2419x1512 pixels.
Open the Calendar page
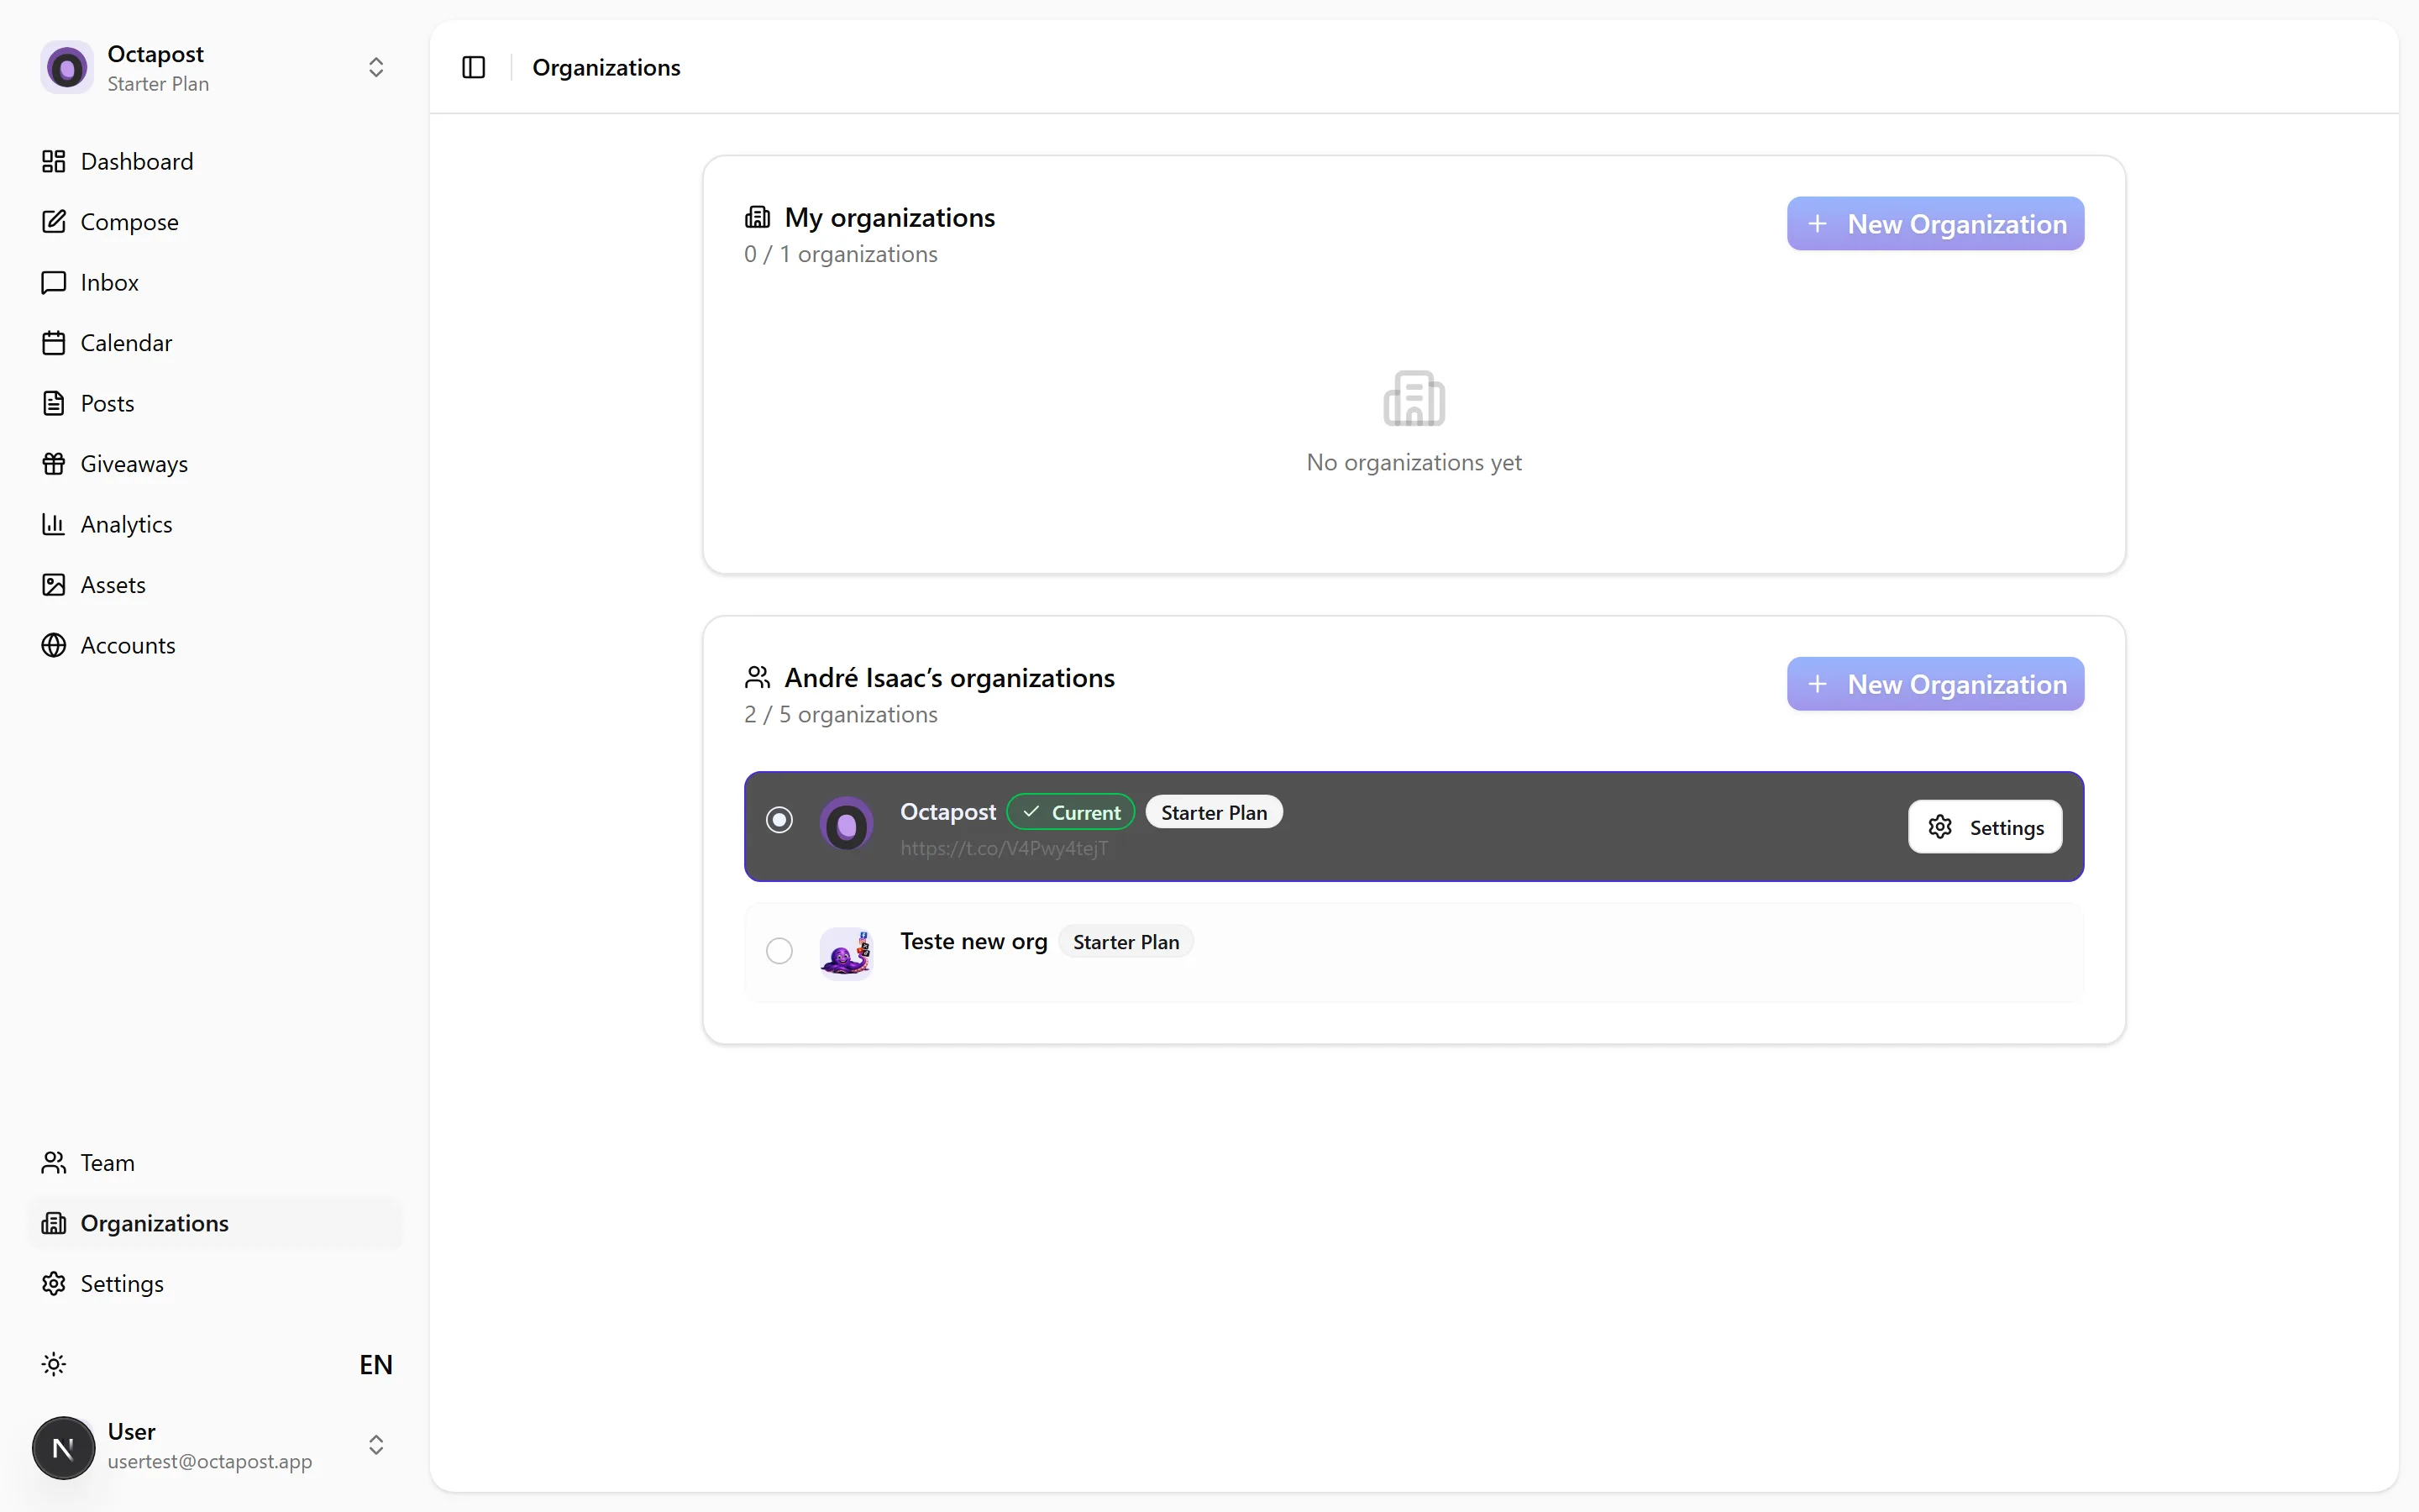pyautogui.click(x=216, y=343)
